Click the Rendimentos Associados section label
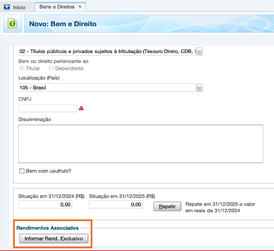Viewport: 274px width, 251px height. pos(47,228)
